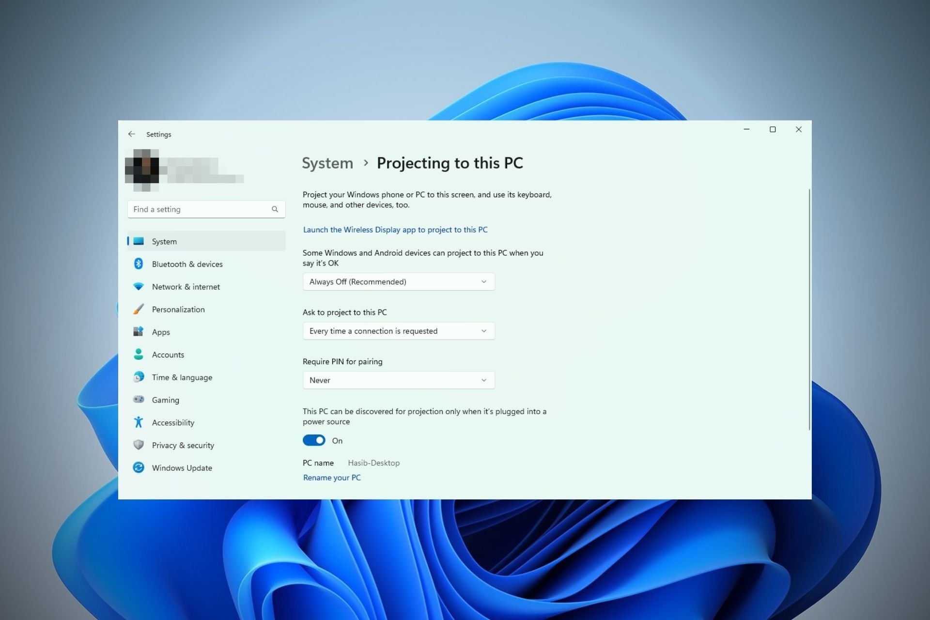The width and height of the screenshot is (930, 620).
Task: Open Launch the Wireless Display app link
Action: pyautogui.click(x=395, y=229)
